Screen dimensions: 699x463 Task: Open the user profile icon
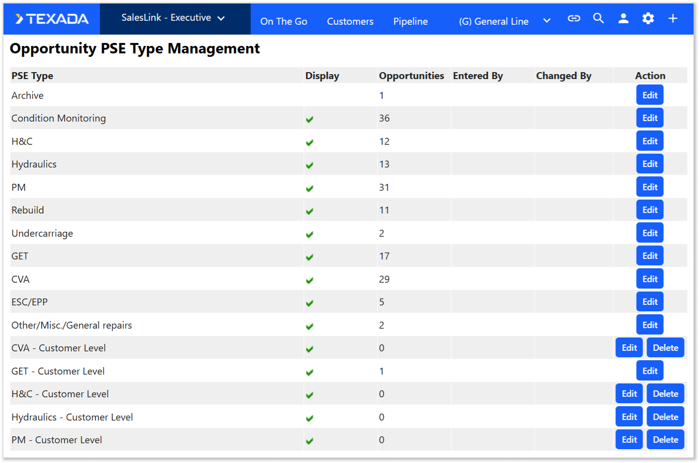[x=623, y=19]
